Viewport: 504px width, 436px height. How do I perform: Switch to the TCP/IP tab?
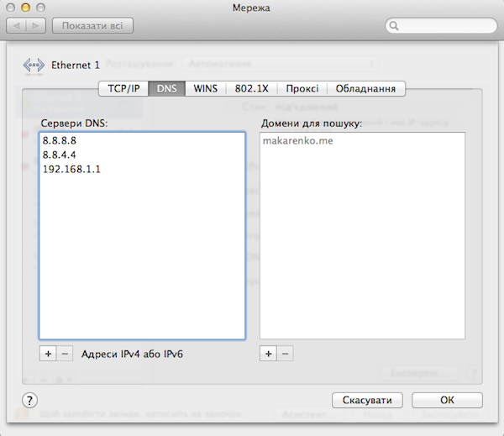(x=123, y=88)
